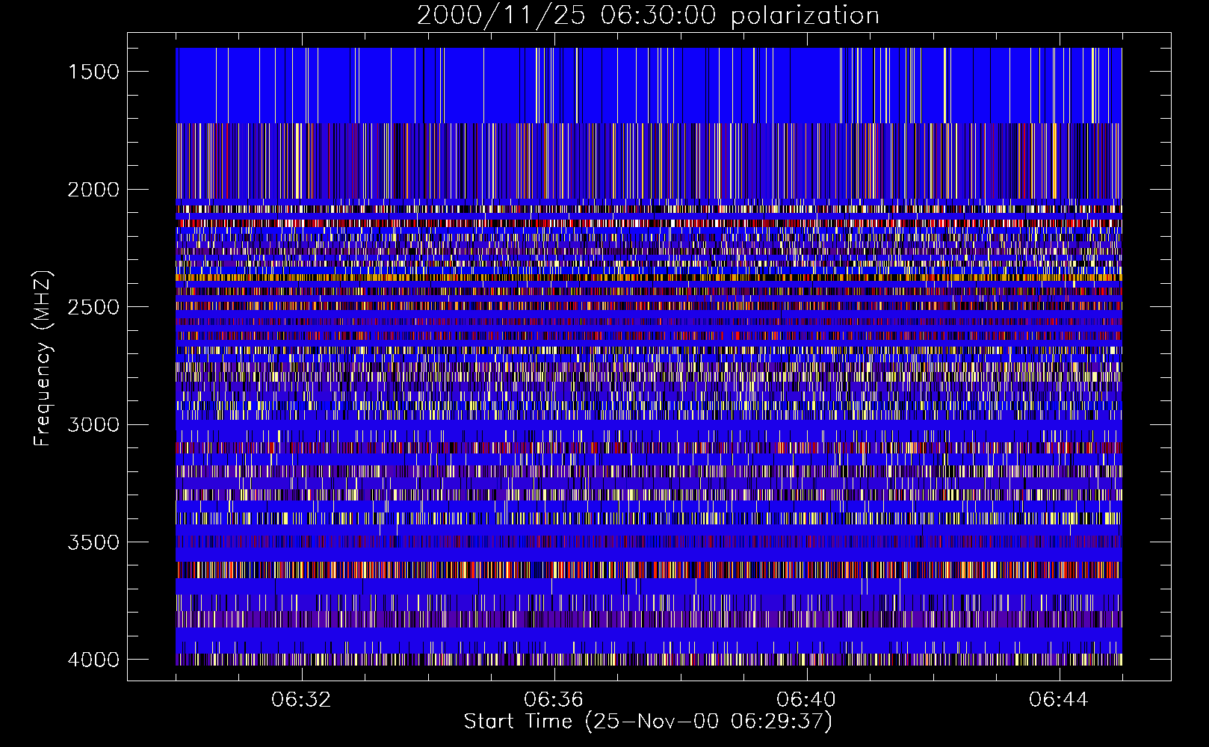Click the plot title '2000/11/25 06:30:00 polarization'
The width and height of the screenshot is (1209, 747).
pos(648,16)
